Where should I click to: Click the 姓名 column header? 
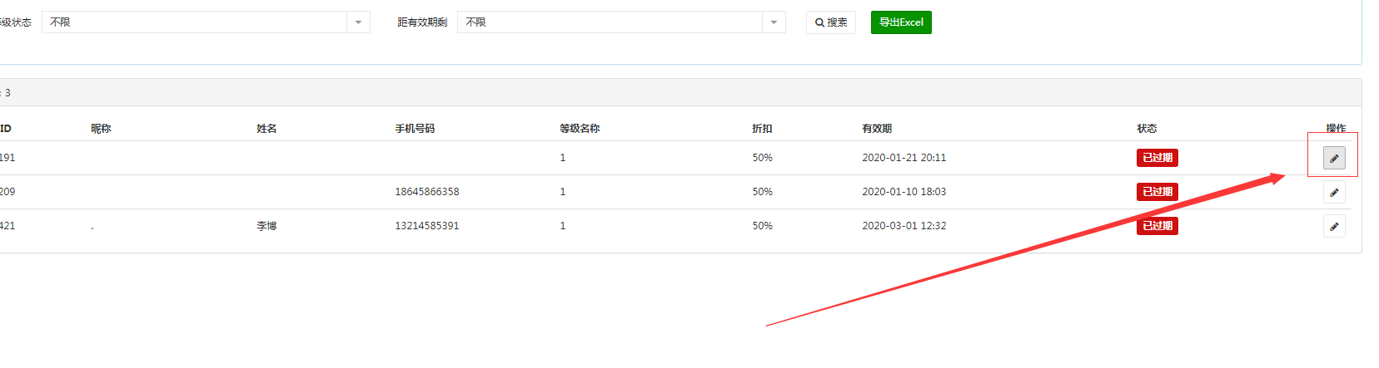pos(266,129)
